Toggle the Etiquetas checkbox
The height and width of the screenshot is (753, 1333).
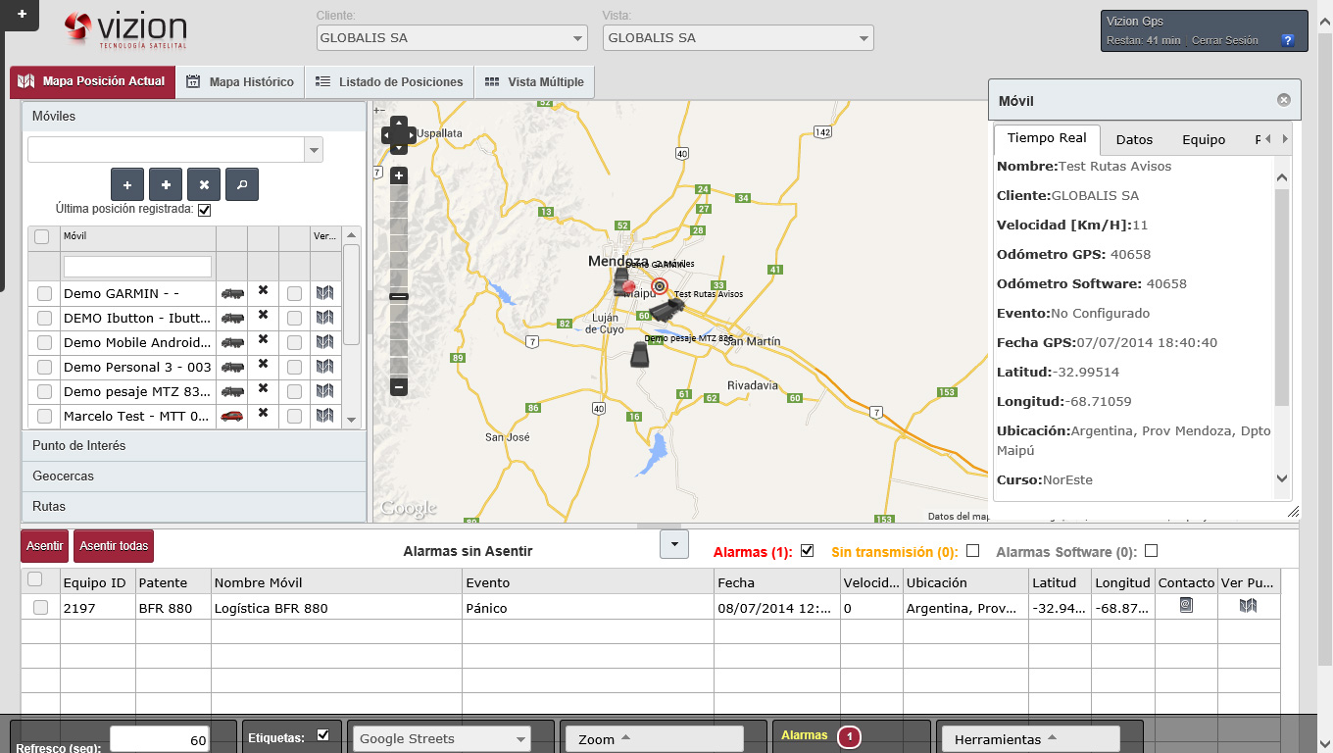(323, 735)
